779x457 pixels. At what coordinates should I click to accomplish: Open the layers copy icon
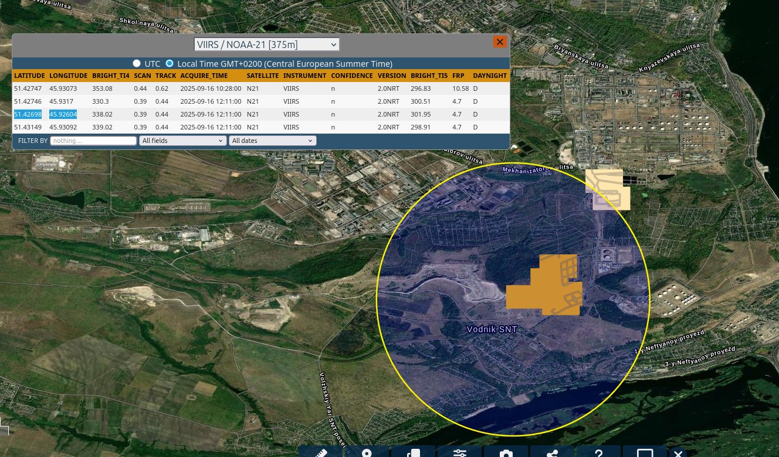414,453
